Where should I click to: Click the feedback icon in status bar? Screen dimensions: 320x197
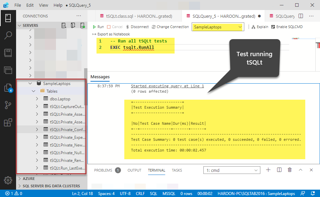(303, 194)
